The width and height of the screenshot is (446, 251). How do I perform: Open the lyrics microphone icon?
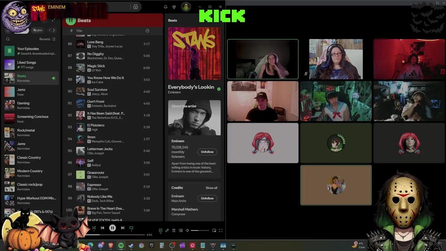tap(167, 230)
